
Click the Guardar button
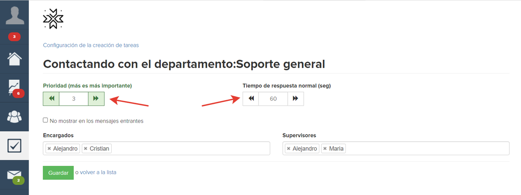pyautogui.click(x=58, y=173)
